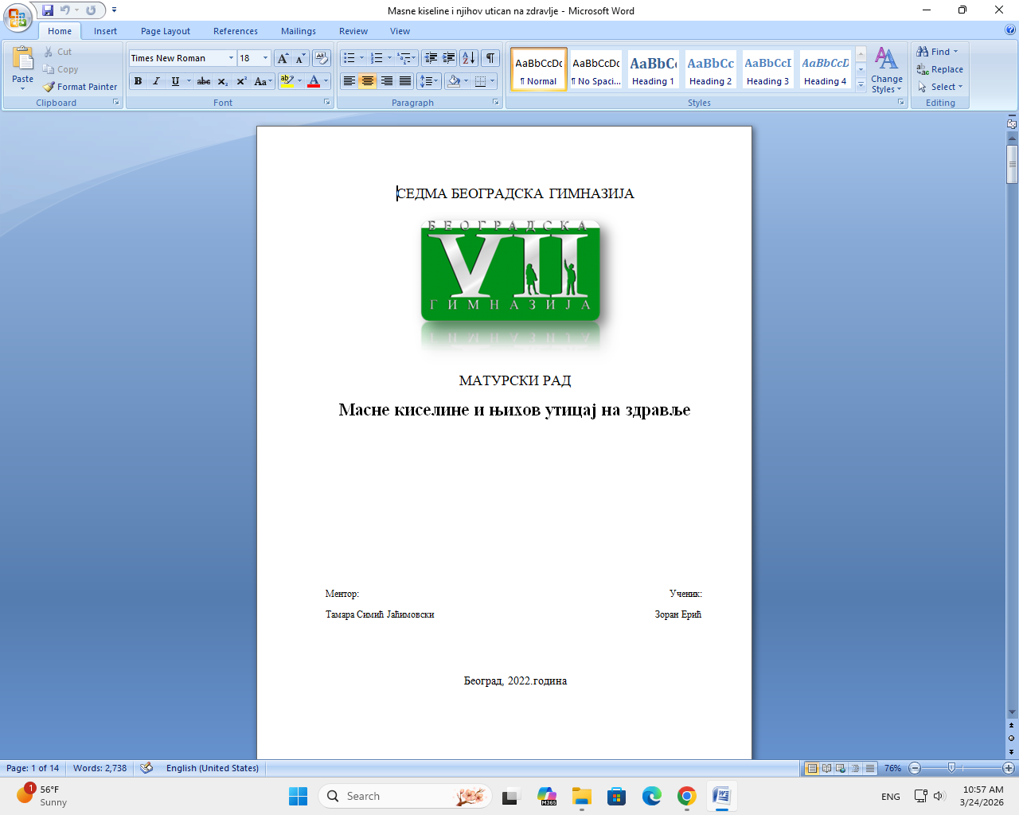This screenshot has width=1019, height=815.
Task: Click the Superscript icon
Action: [241, 81]
